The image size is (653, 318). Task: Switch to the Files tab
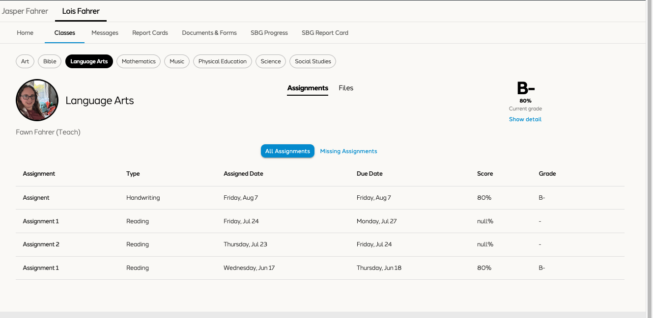pos(346,88)
